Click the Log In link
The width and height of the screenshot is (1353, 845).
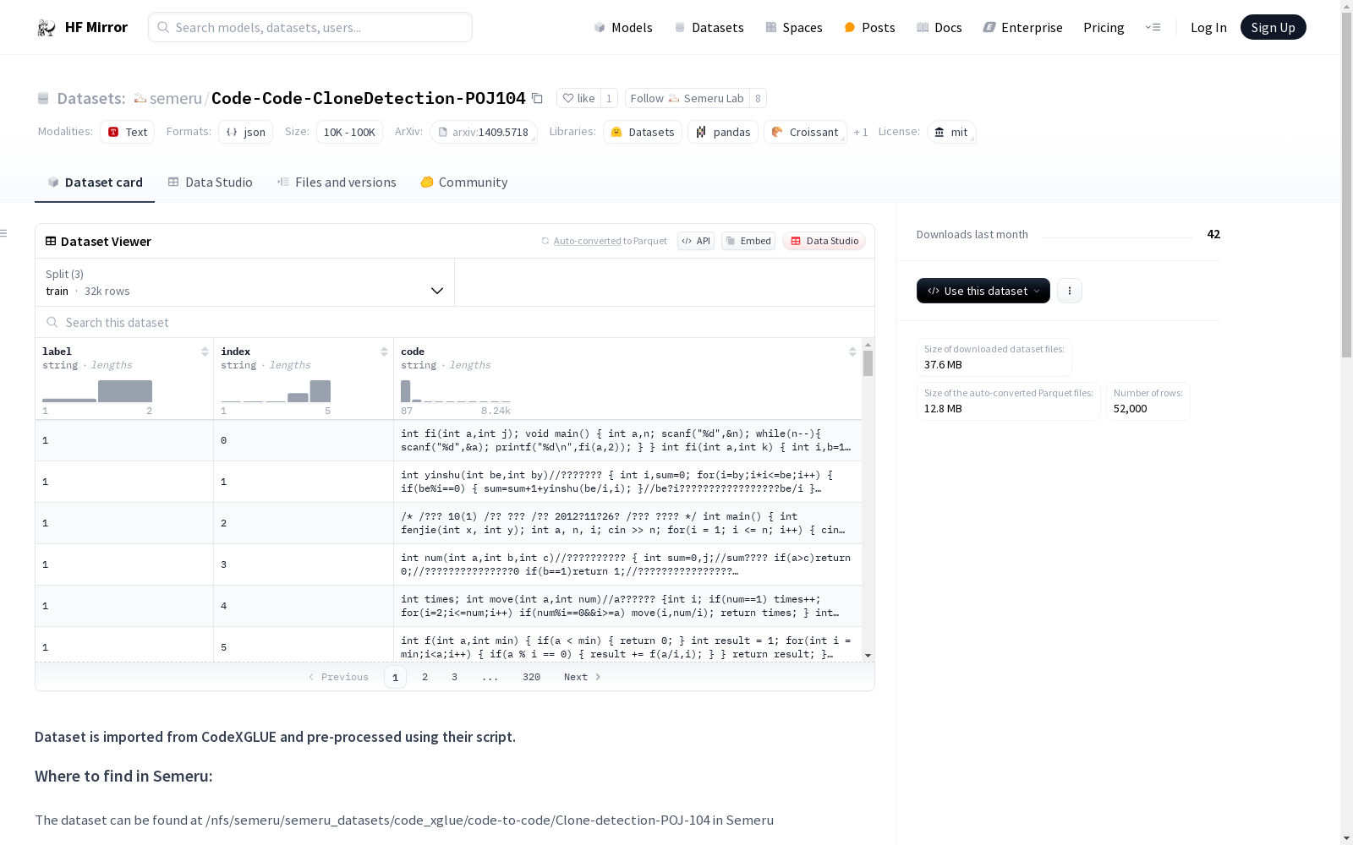[1208, 27]
